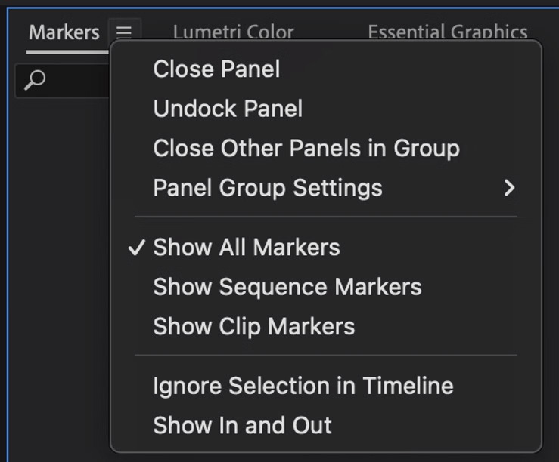559x462 pixels.
Task: Click the checkmark beside Show All Markers
Action: 137,248
